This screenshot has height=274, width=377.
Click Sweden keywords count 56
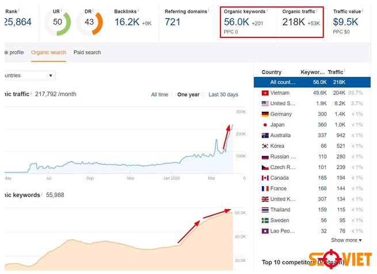(x=323, y=220)
